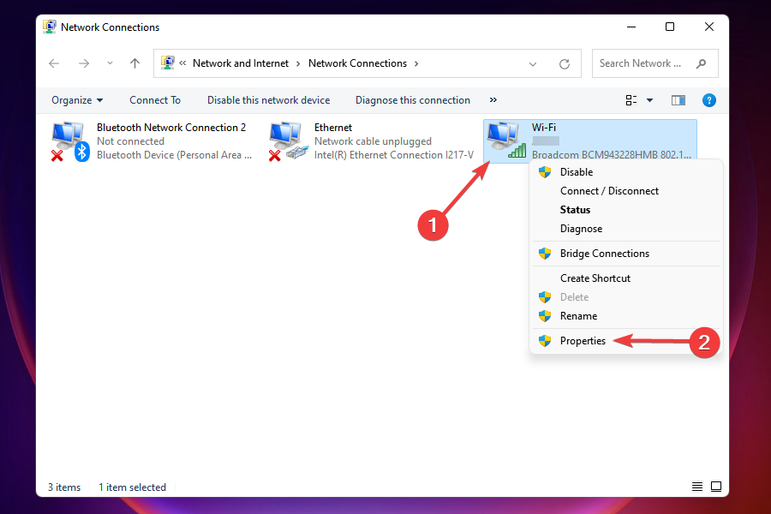The width and height of the screenshot is (771, 514).
Task: Choose Rename in the context menu
Action: tap(626, 316)
